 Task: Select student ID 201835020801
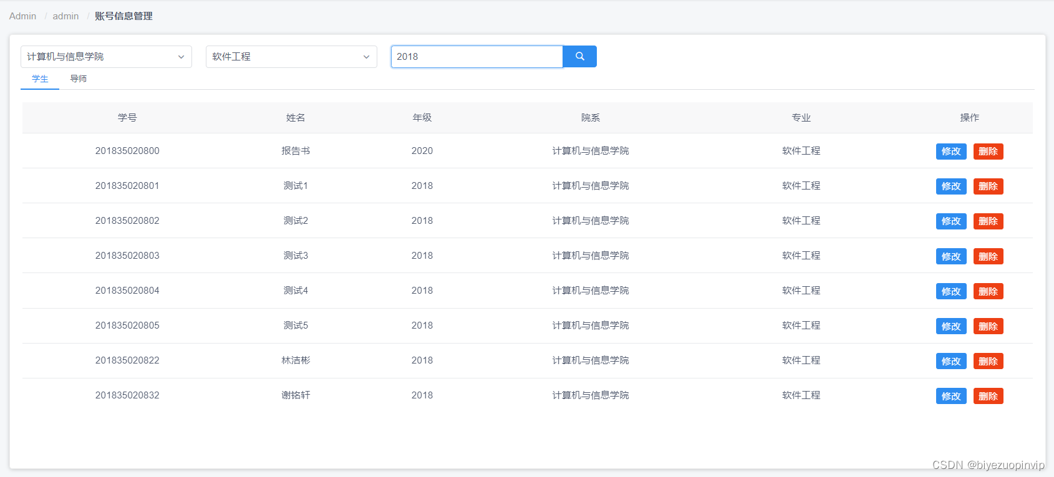click(x=127, y=186)
